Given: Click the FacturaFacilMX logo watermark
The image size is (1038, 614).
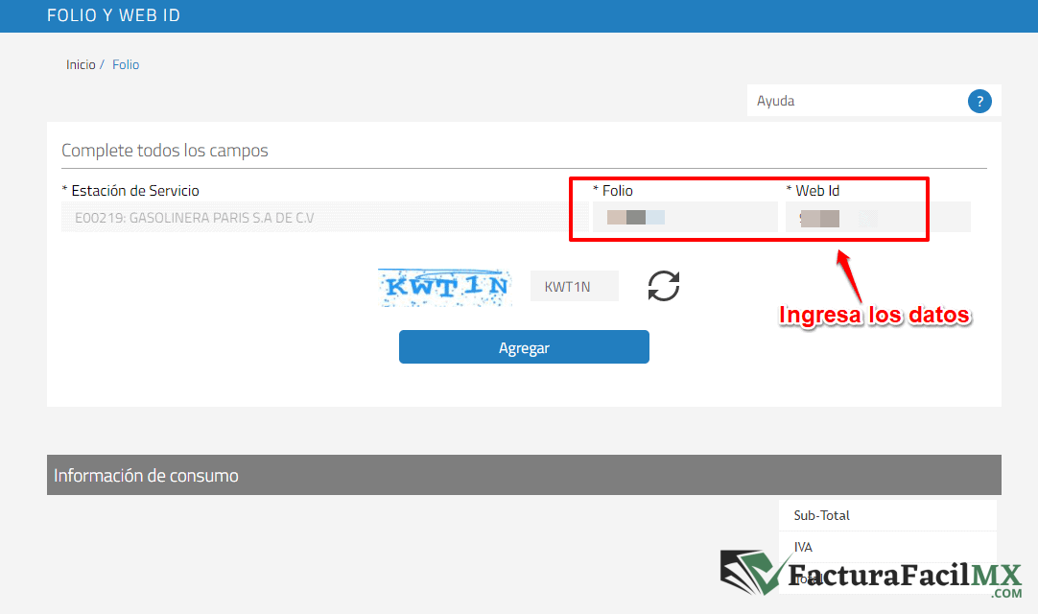Looking at the screenshot, I should click(871, 577).
